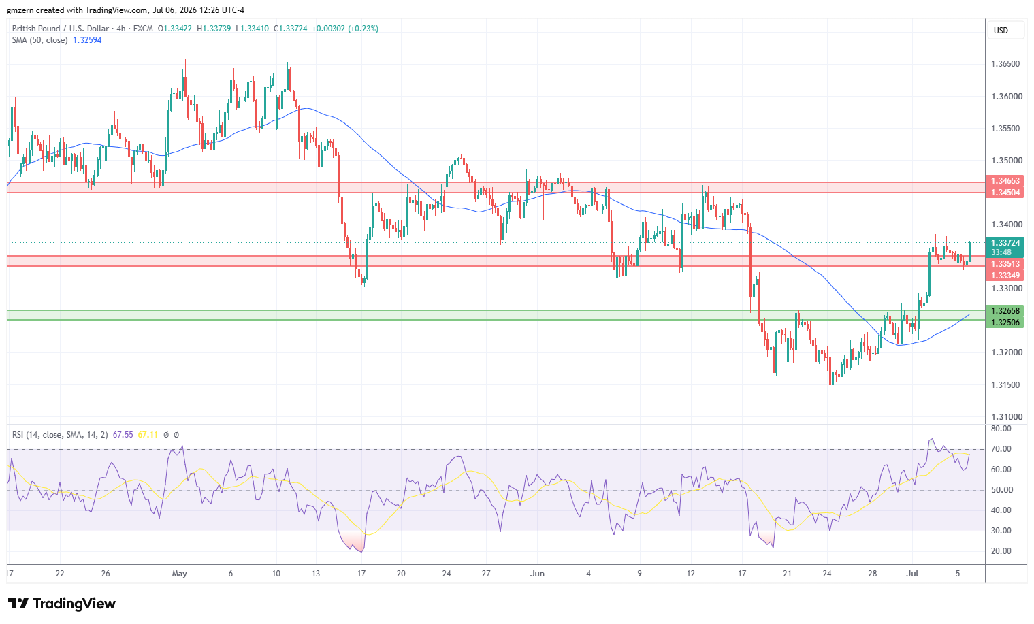Click the open price O1.33422
This screenshot has width=1034, height=624.
tap(175, 29)
